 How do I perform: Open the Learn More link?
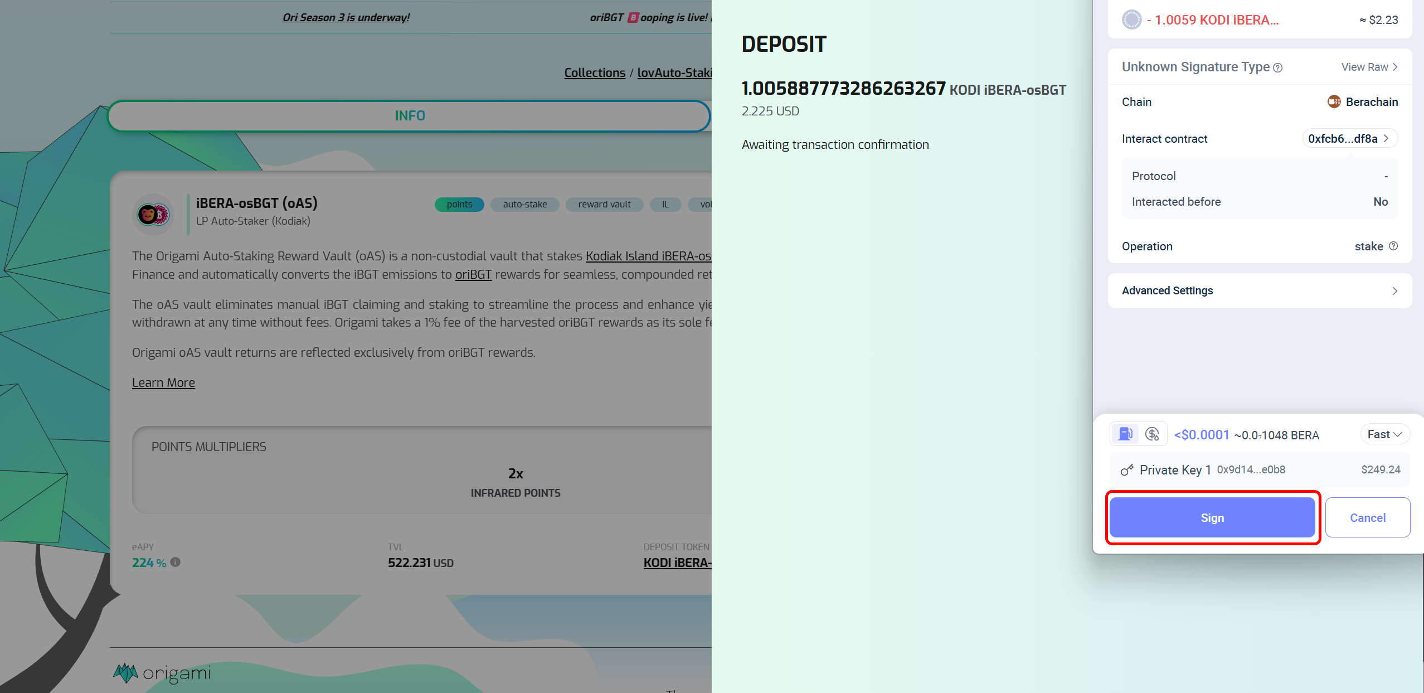tap(163, 382)
